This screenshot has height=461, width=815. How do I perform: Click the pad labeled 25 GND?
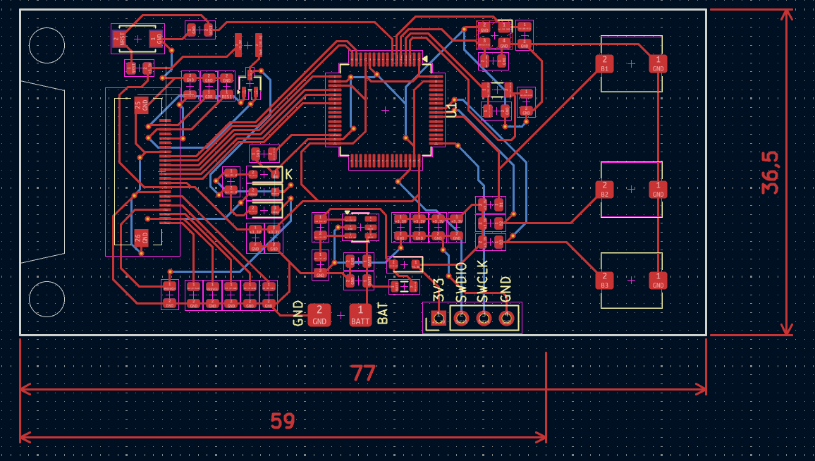pos(142,106)
